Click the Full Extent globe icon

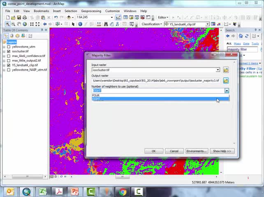25,24
